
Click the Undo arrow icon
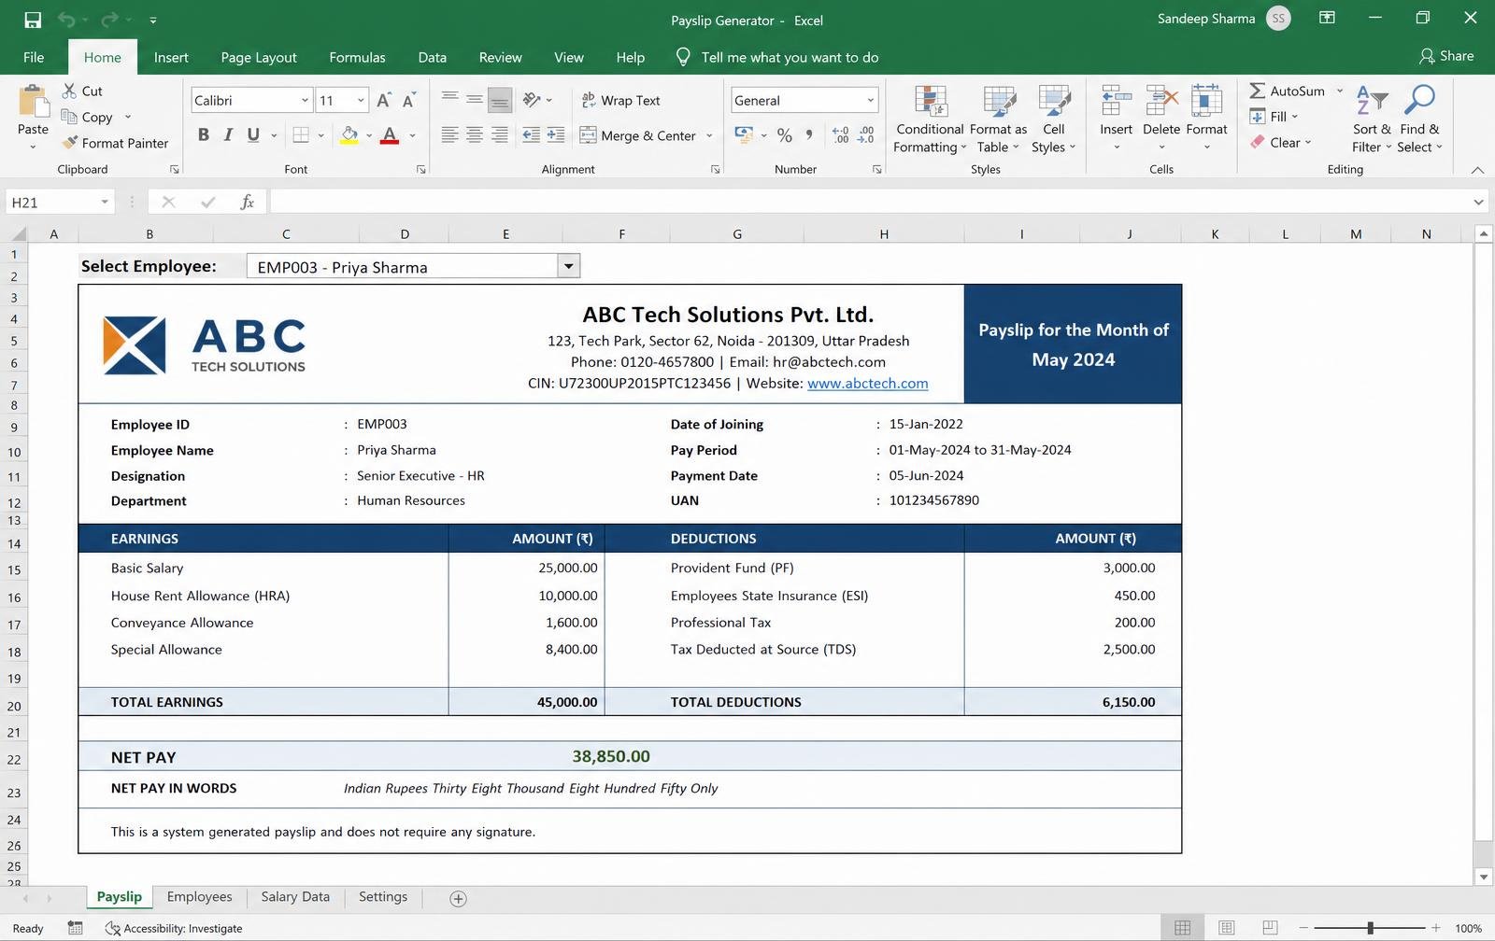[66, 20]
